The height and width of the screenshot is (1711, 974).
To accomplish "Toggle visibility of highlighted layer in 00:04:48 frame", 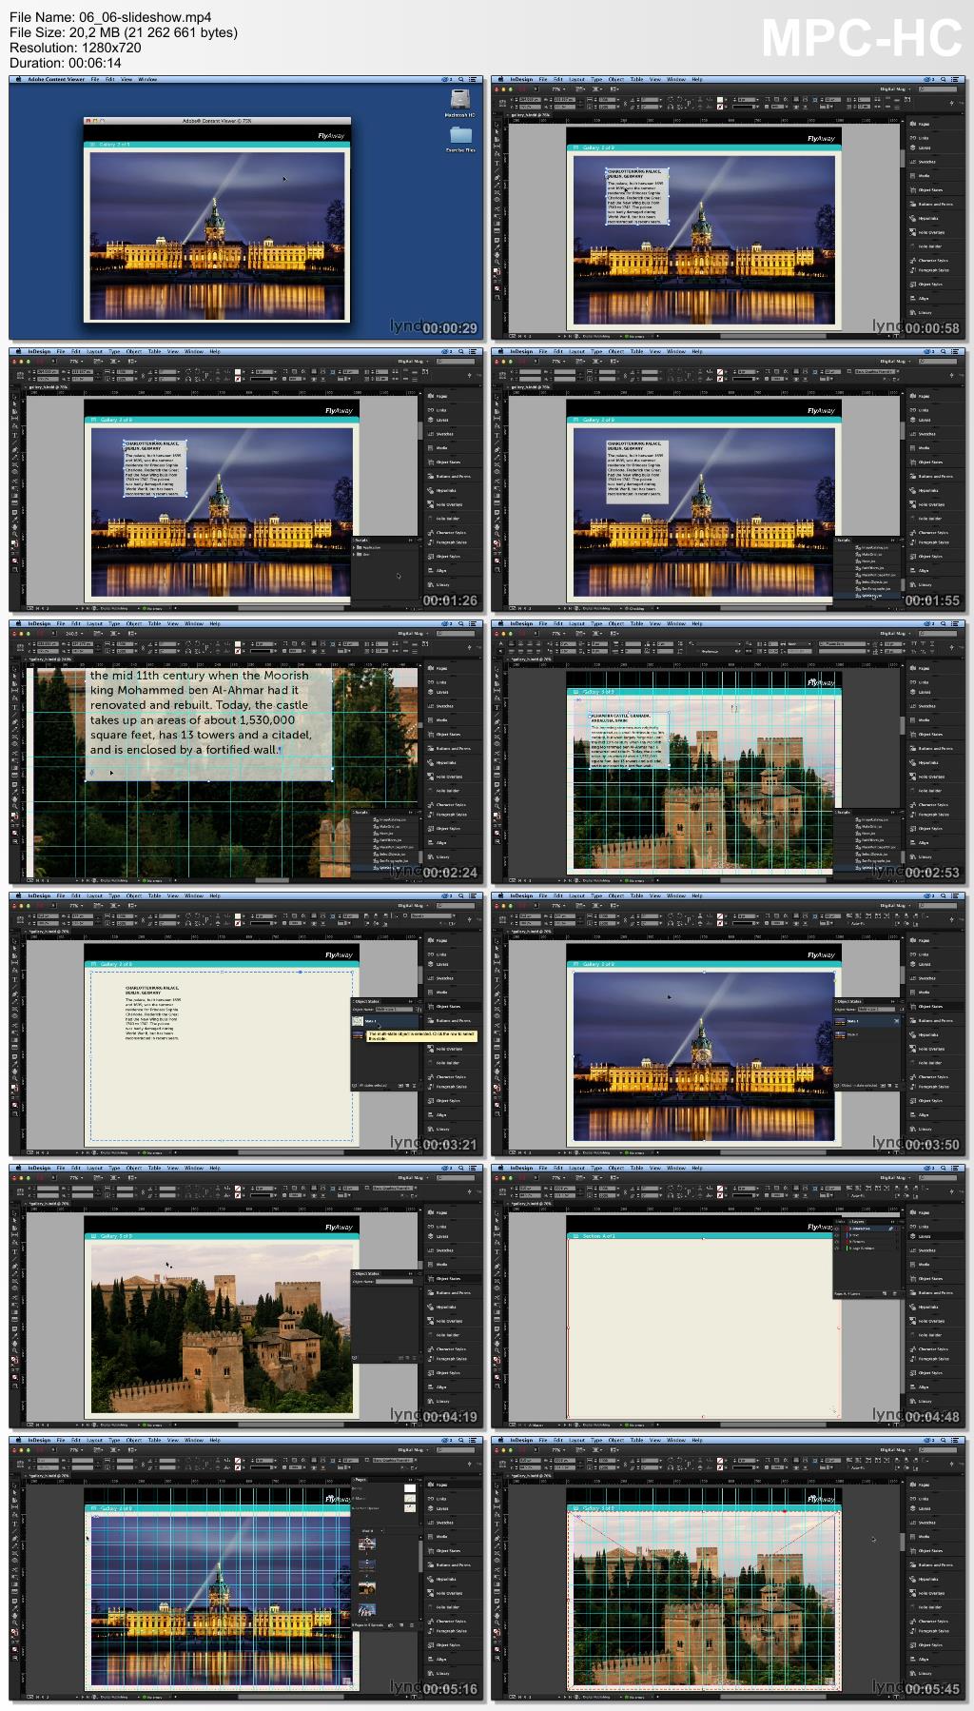I will click(x=838, y=1229).
